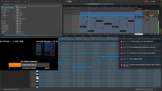Open the Sounds category
This screenshot has height=91, width=162.
5,22
